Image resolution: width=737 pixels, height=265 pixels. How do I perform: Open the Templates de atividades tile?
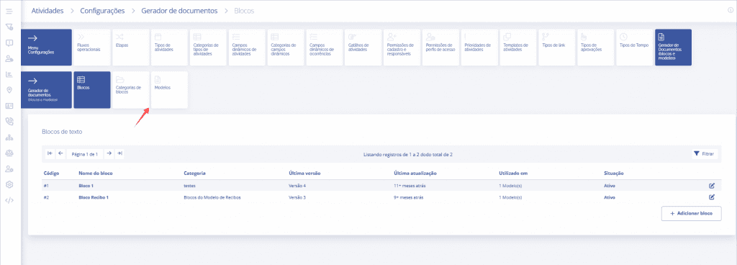[518, 47]
